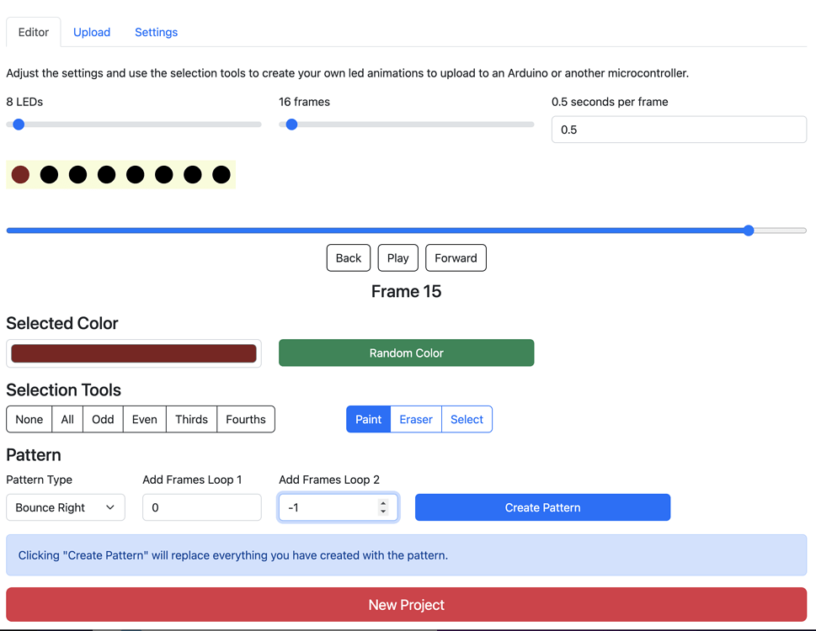Decrement Add Frames Loop 2 value
This screenshot has height=631, width=816.
click(385, 512)
